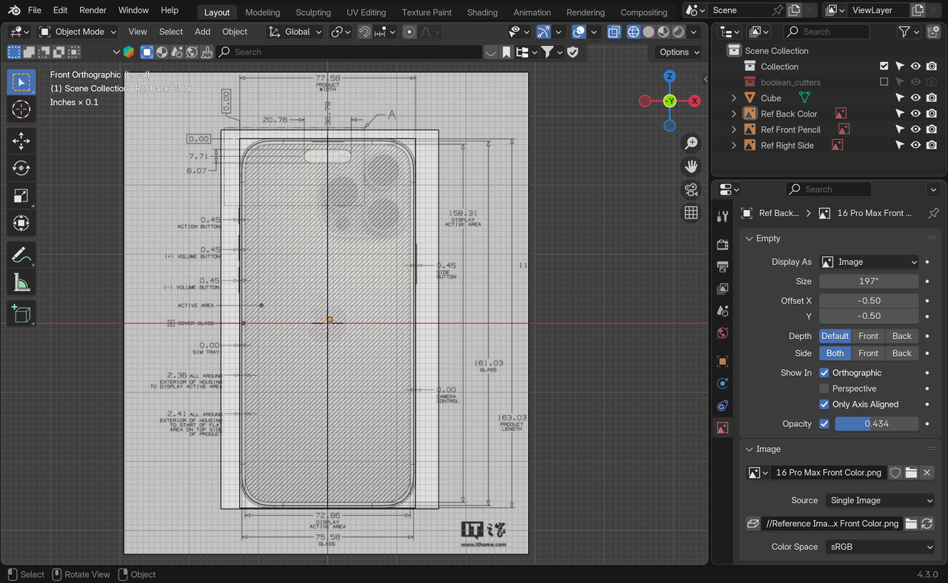Choose the Move tool
The width and height of the screenshot is (948, 583).
(x=21, y=141)
